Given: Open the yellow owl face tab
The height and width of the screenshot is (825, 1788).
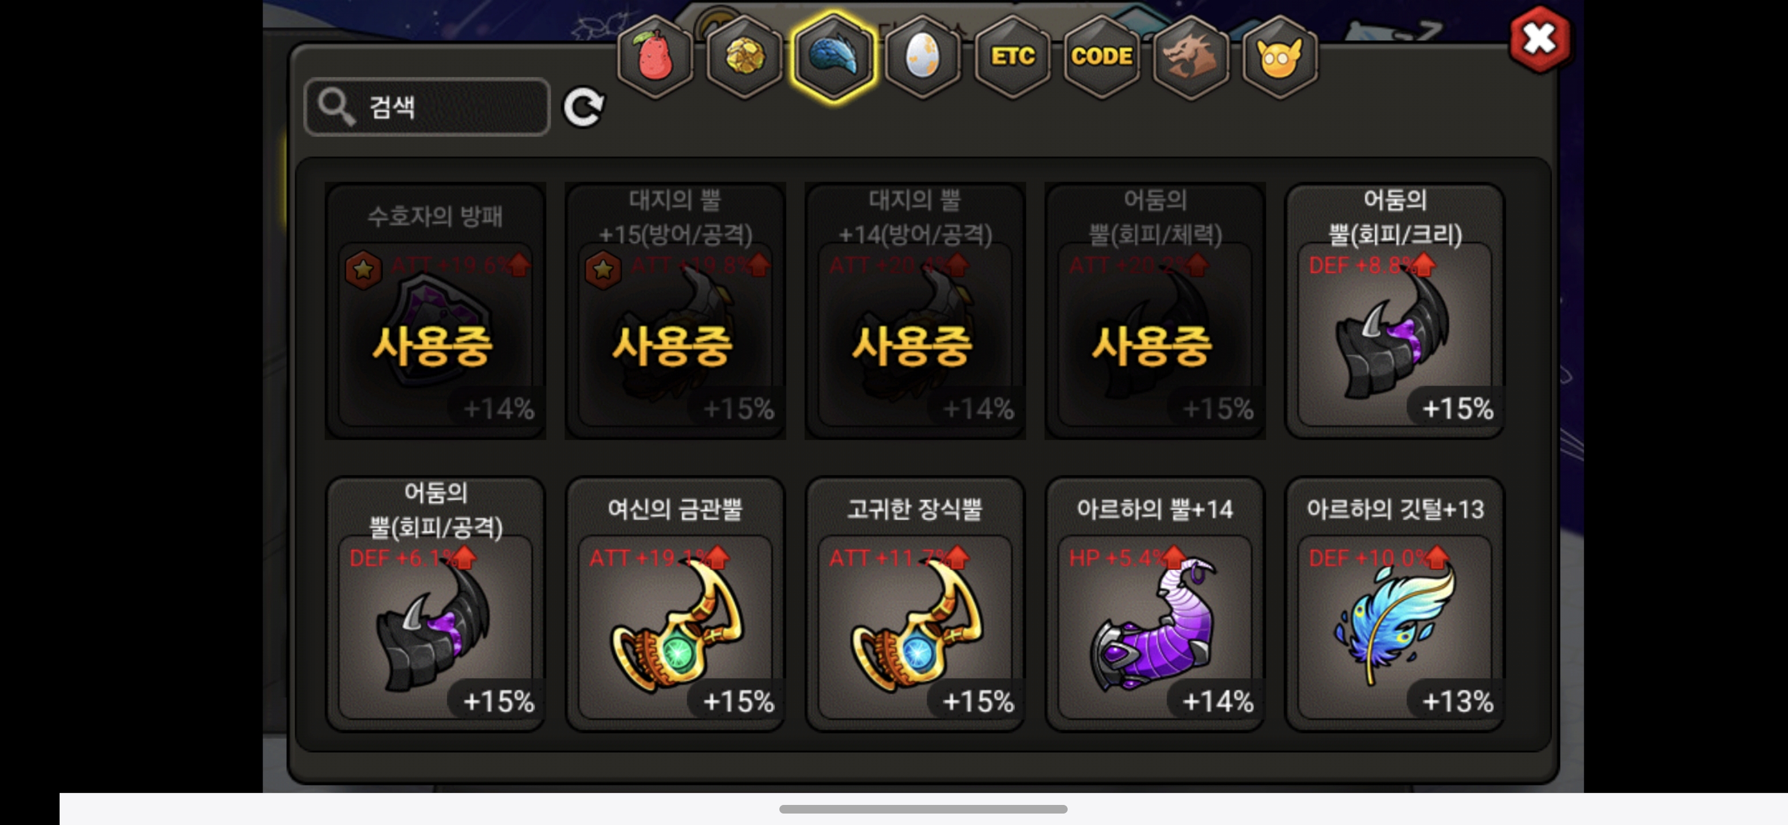Looking at the screenshot, I should pos(1279,57).
